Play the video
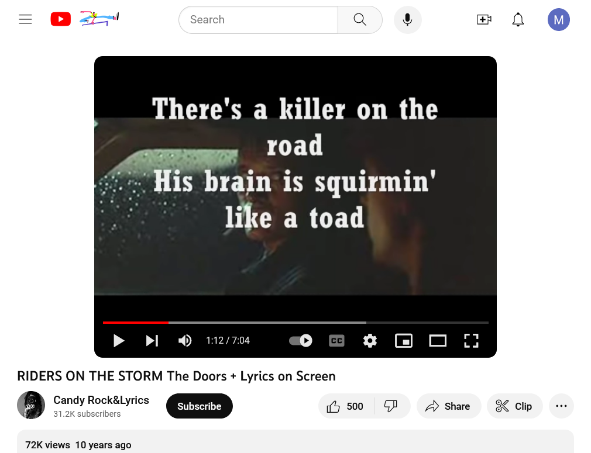 (119, 340)
